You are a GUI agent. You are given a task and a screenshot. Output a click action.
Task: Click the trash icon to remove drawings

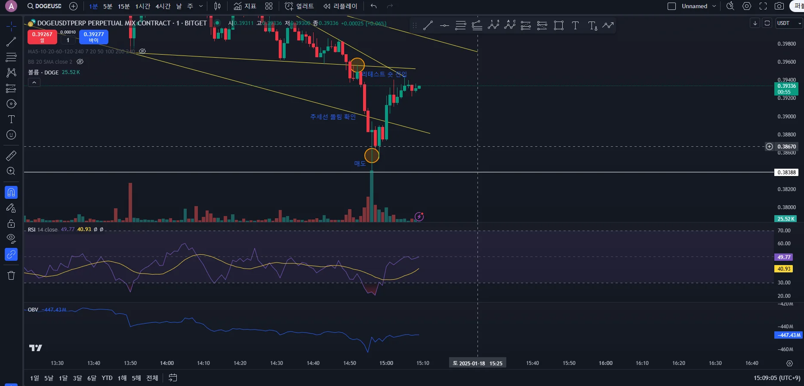[11, 275]
